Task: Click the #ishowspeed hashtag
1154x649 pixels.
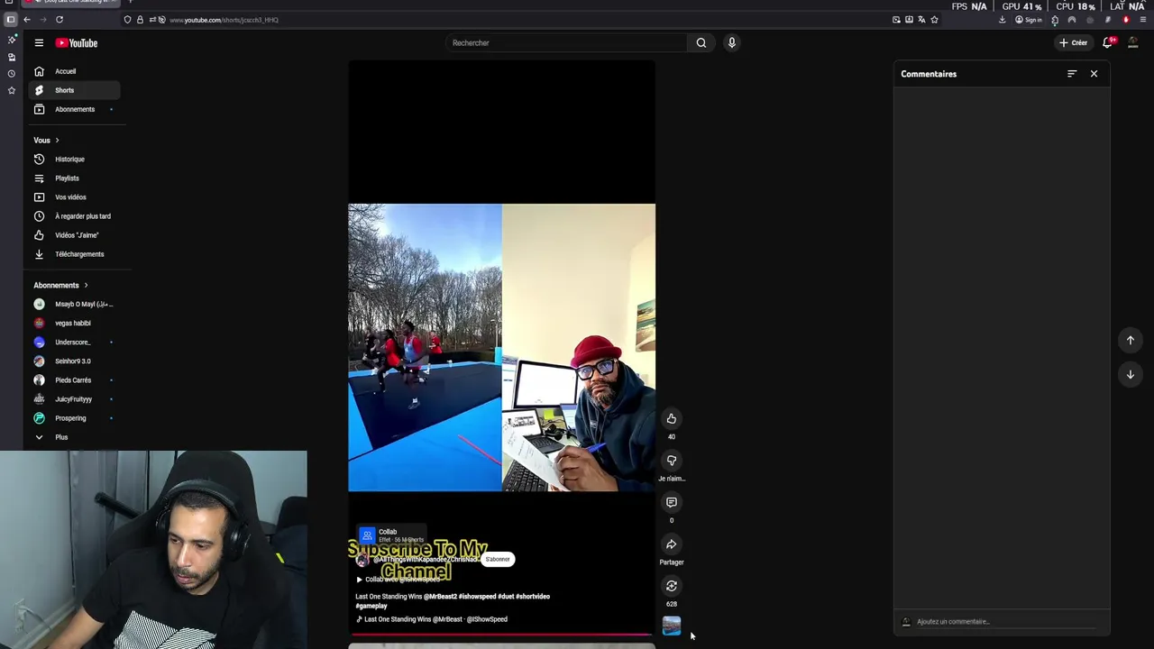Action: tap(477, 597)
